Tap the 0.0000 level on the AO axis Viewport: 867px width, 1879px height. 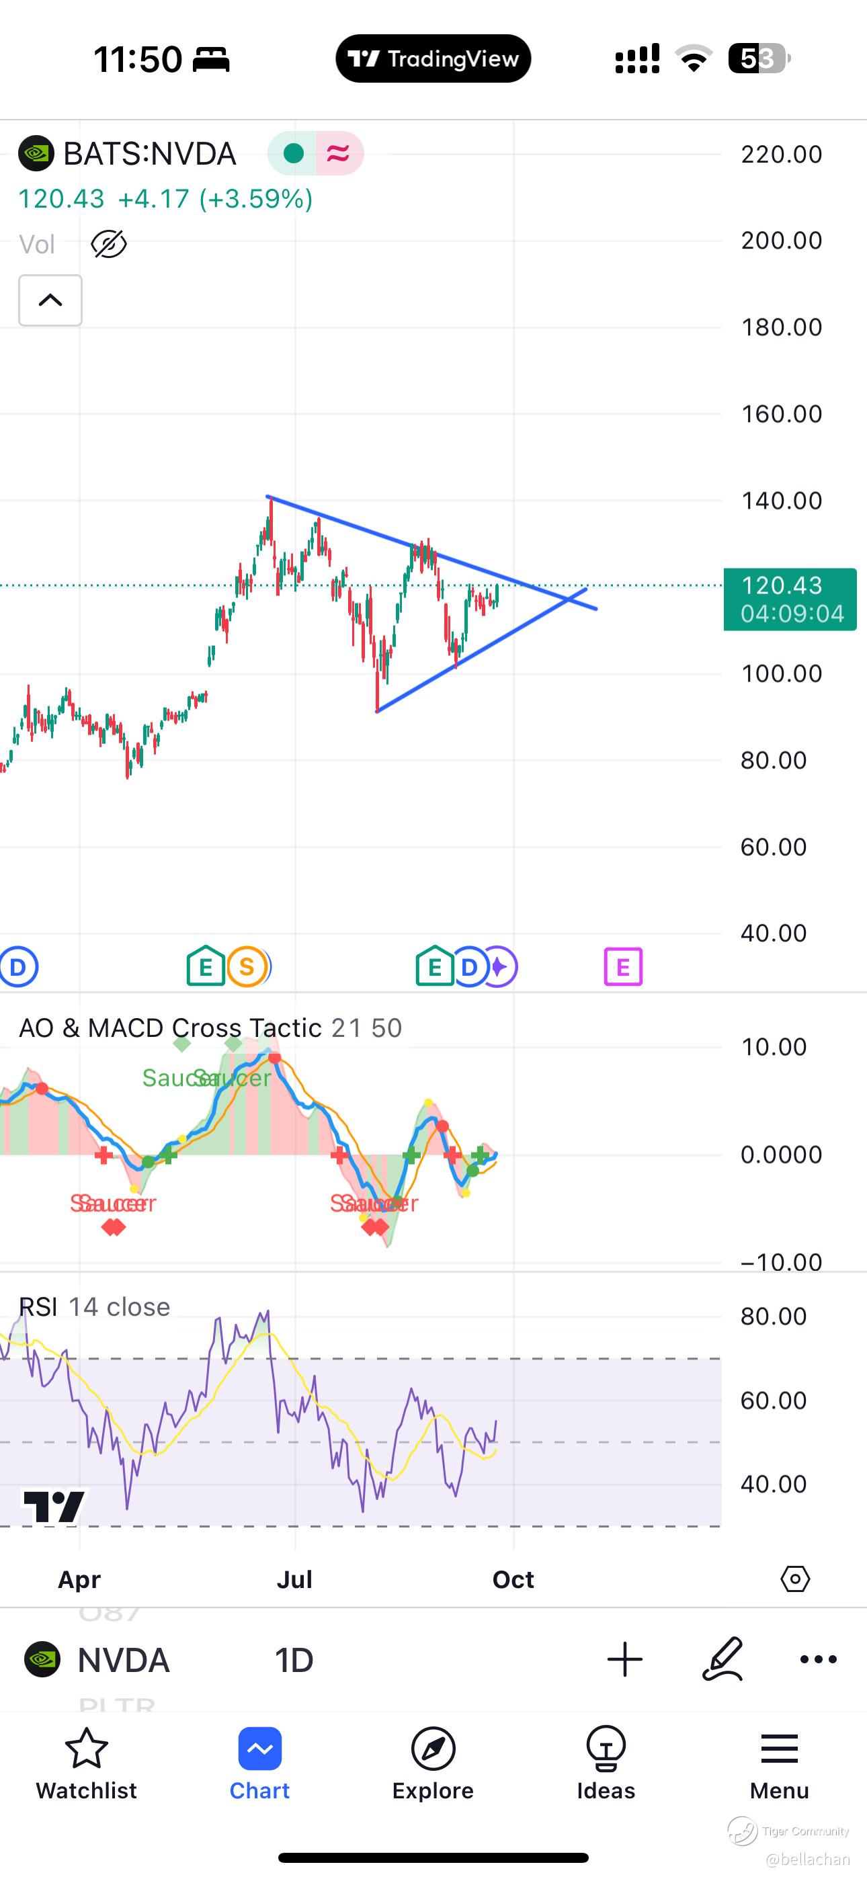(x=782, y=1155)
